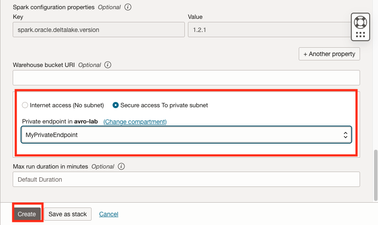Add another property button

pyautogui.click(x=329, y=54)
